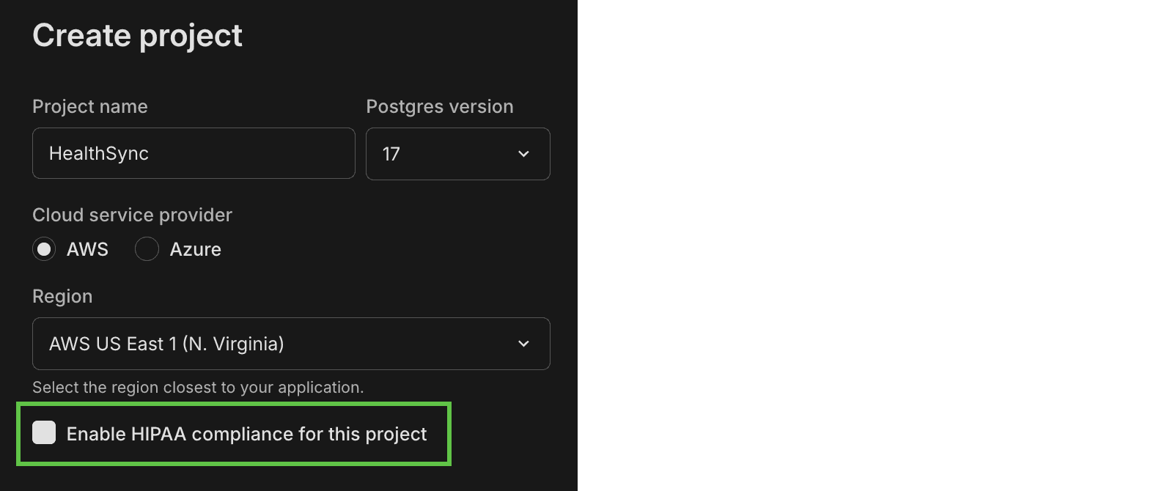Click the HIPAA compliance label text
This screenshot has width=1167, height=491.
click(x=246, y=434)
